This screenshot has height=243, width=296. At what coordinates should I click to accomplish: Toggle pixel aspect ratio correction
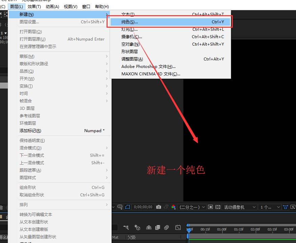point(285,207)
